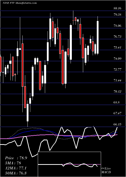
Task: Click the 79.38 price axis label
Action: (118, 15)
